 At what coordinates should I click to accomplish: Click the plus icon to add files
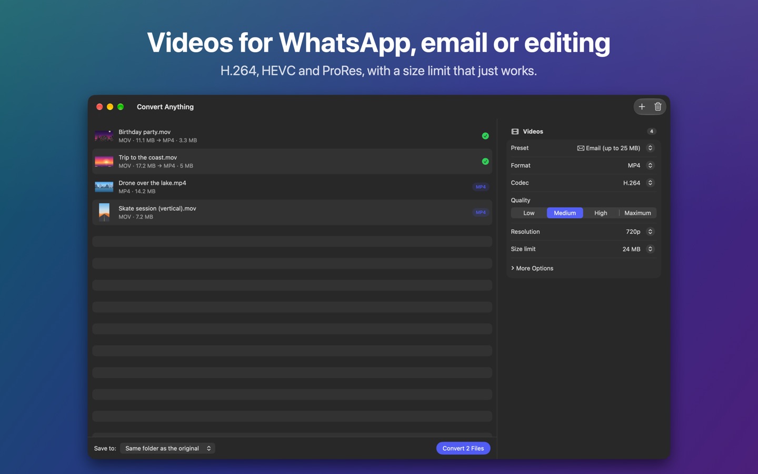(642, 107)
